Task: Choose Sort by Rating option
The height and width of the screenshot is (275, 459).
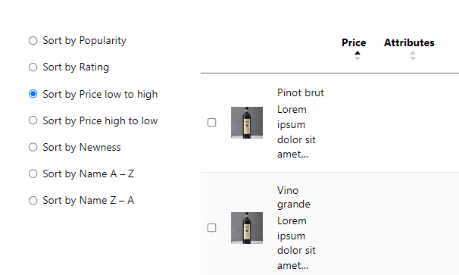Action: [33, 67]
